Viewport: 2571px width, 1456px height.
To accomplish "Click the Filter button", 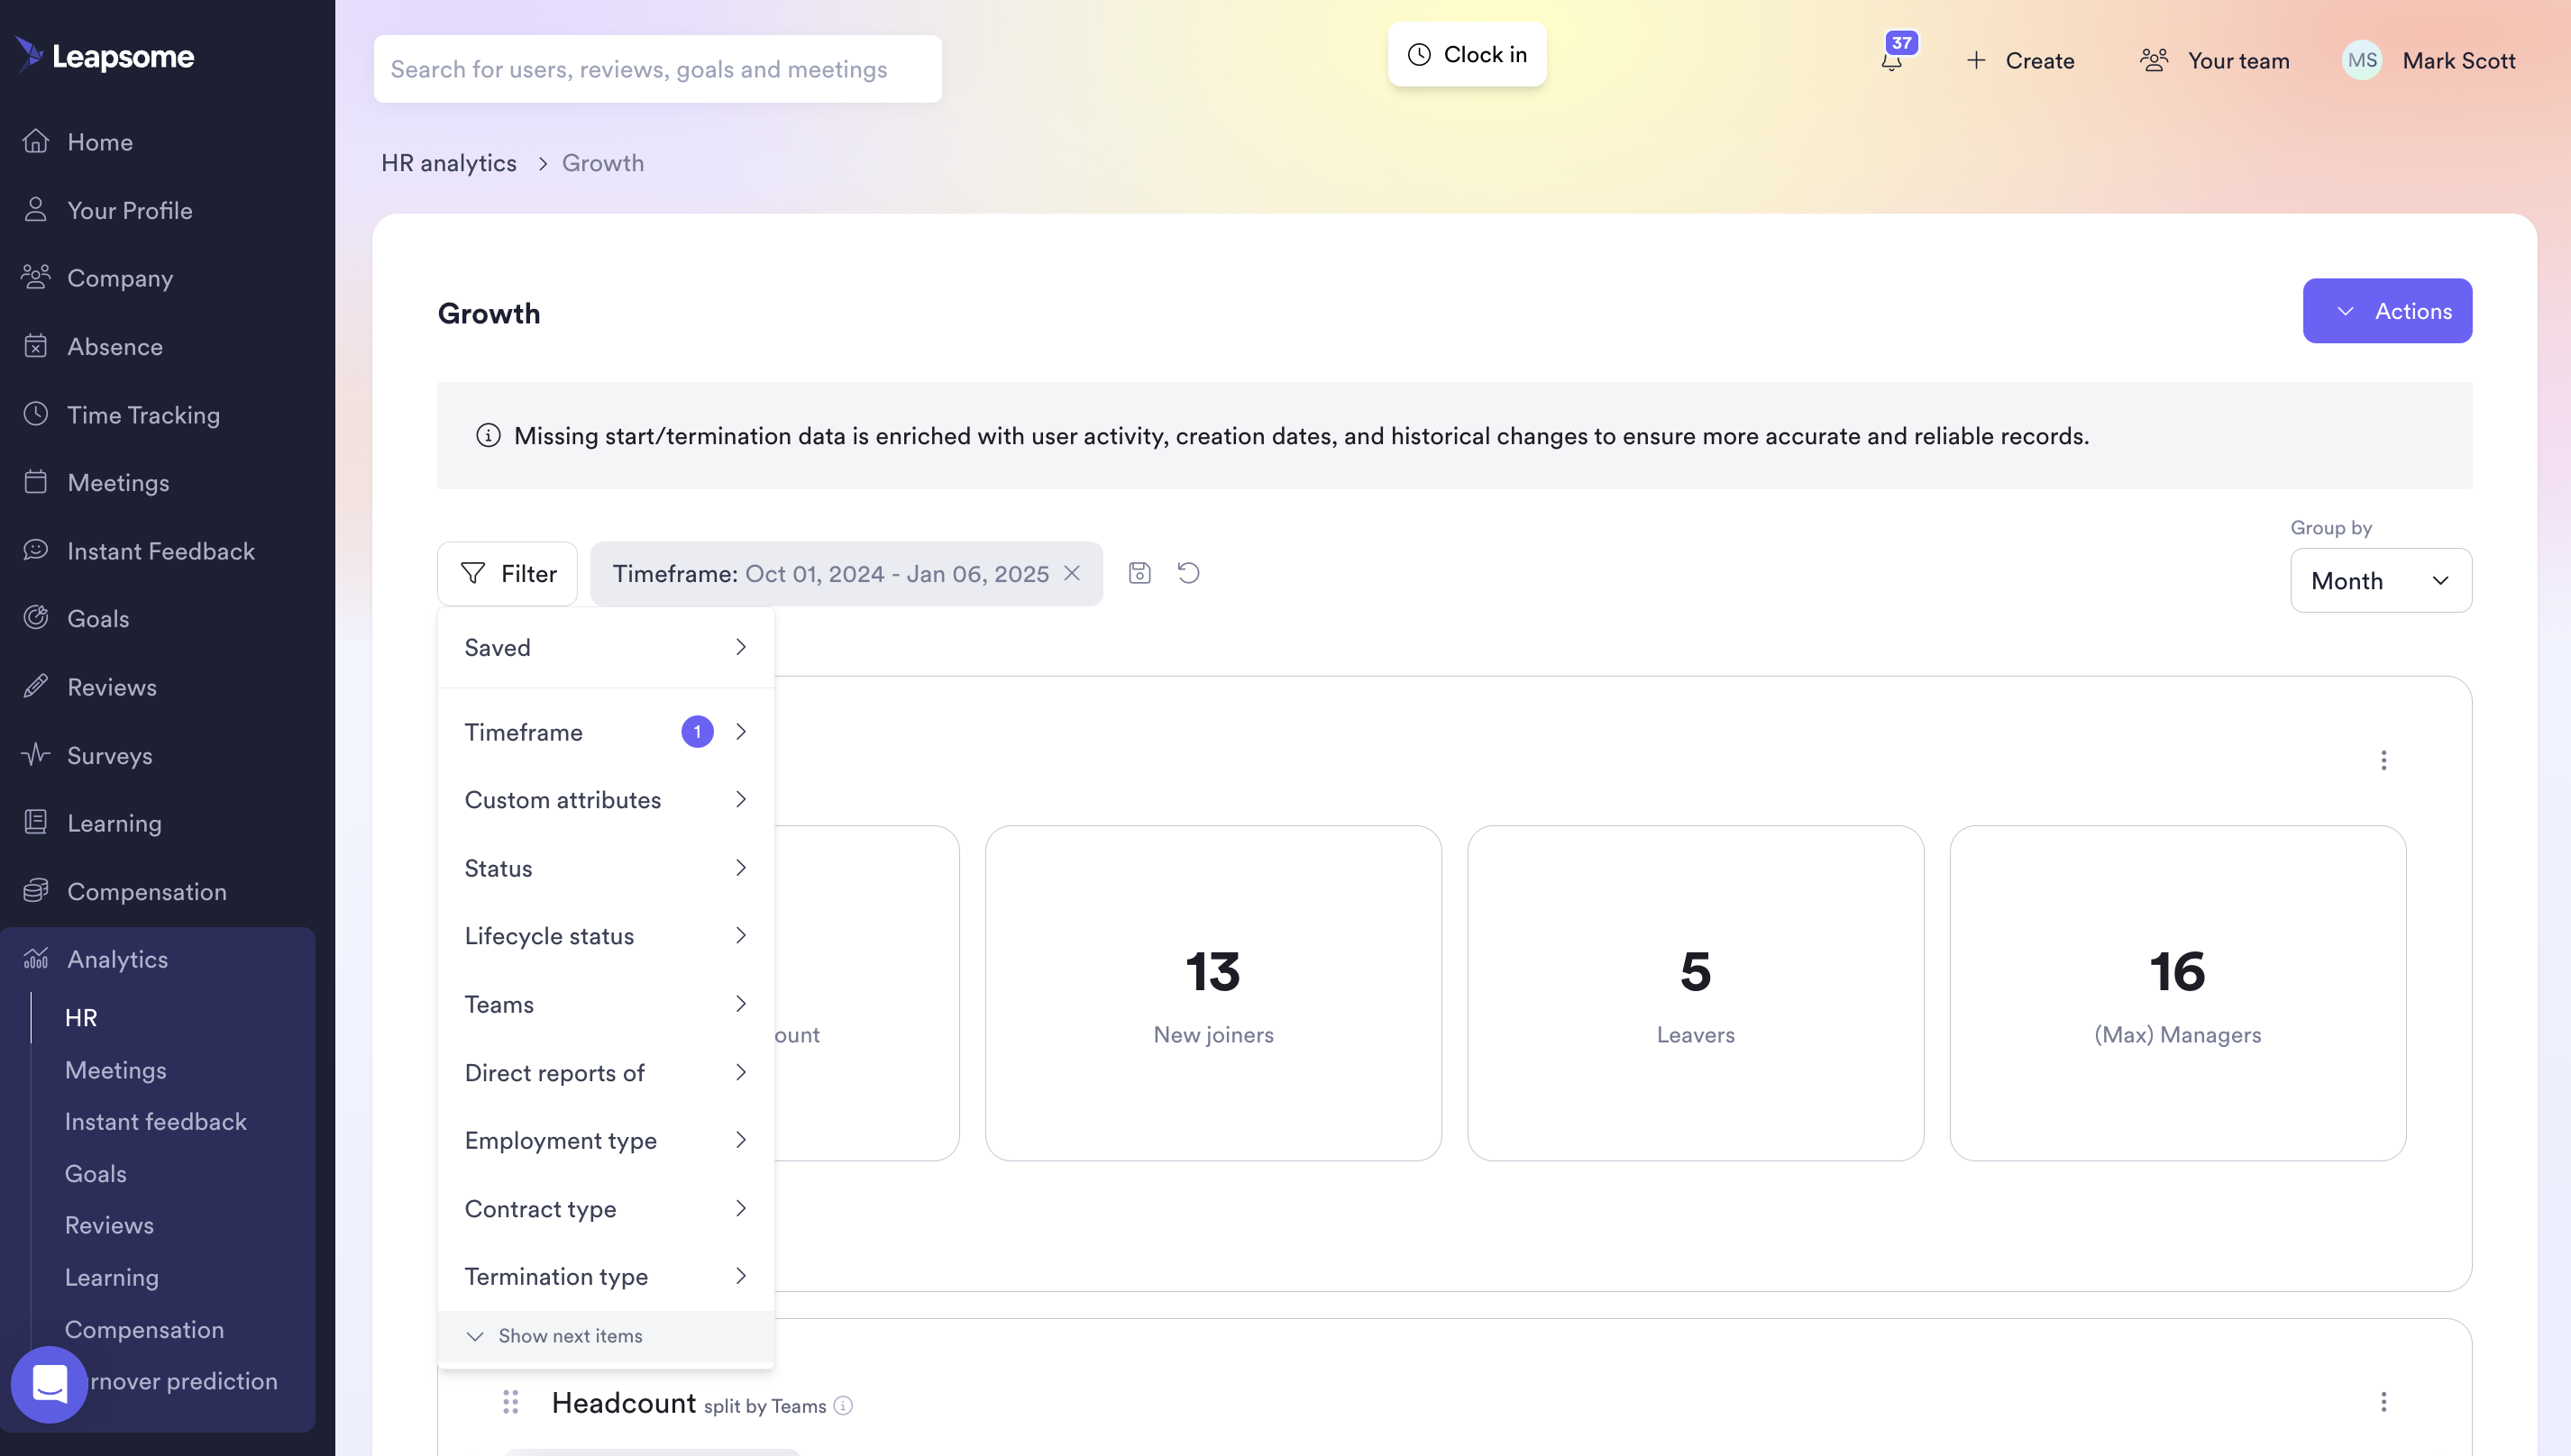I will click(x=508, y=573).
